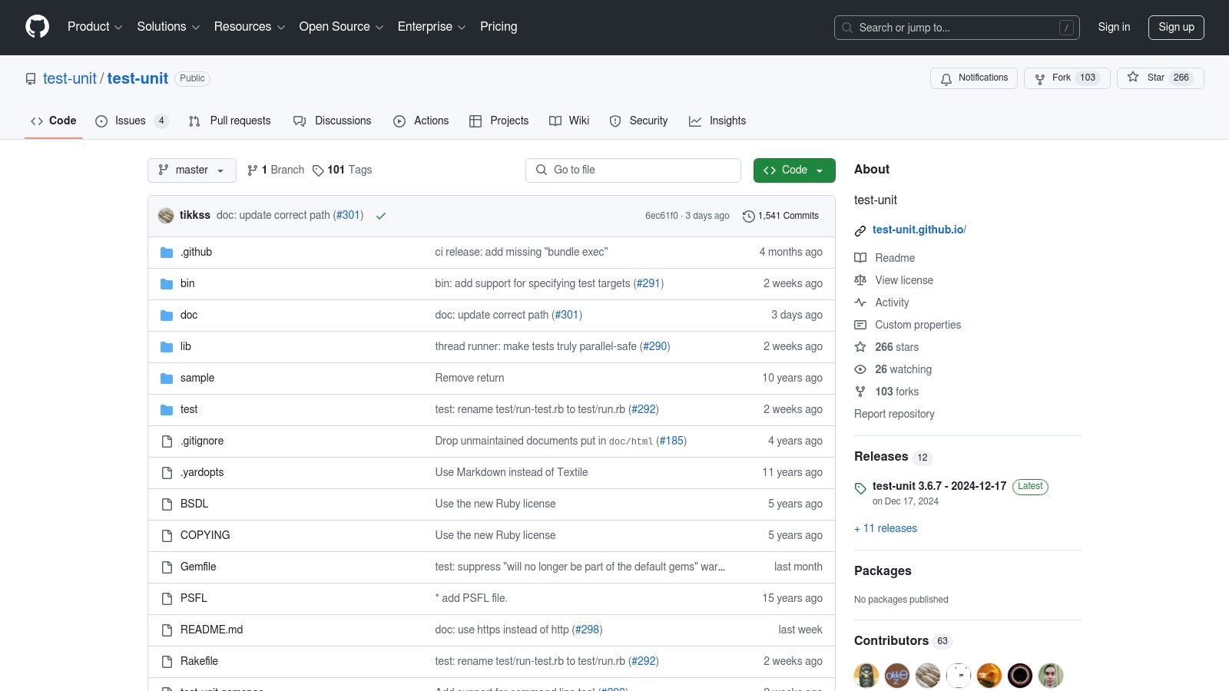Click the Rakefile file icon

pyautogui.click(x=167, y=662)
